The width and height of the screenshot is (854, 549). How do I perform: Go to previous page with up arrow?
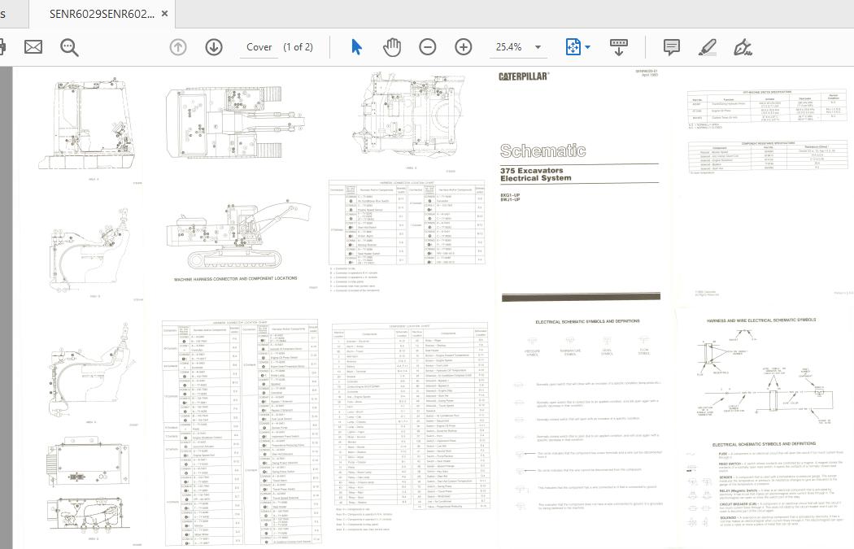pos(178,47)
